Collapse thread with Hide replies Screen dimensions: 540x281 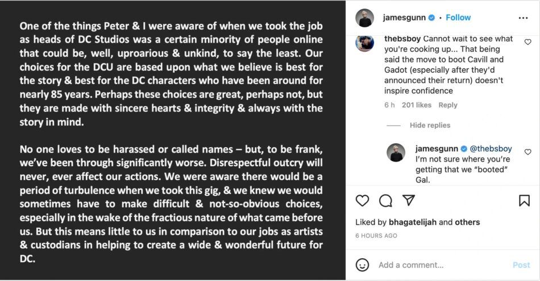coord(430,125)
